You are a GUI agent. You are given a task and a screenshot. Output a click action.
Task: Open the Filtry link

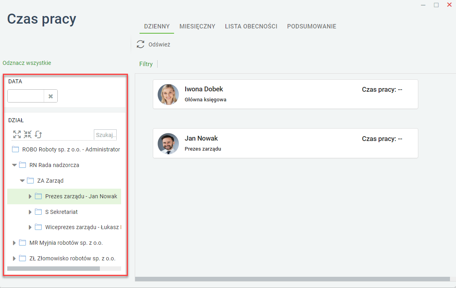coord(146,64)
